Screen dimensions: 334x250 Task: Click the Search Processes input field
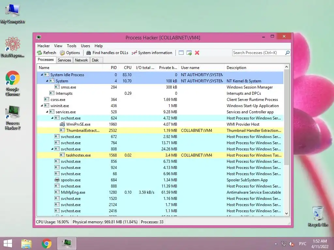(x=259, y=53)
